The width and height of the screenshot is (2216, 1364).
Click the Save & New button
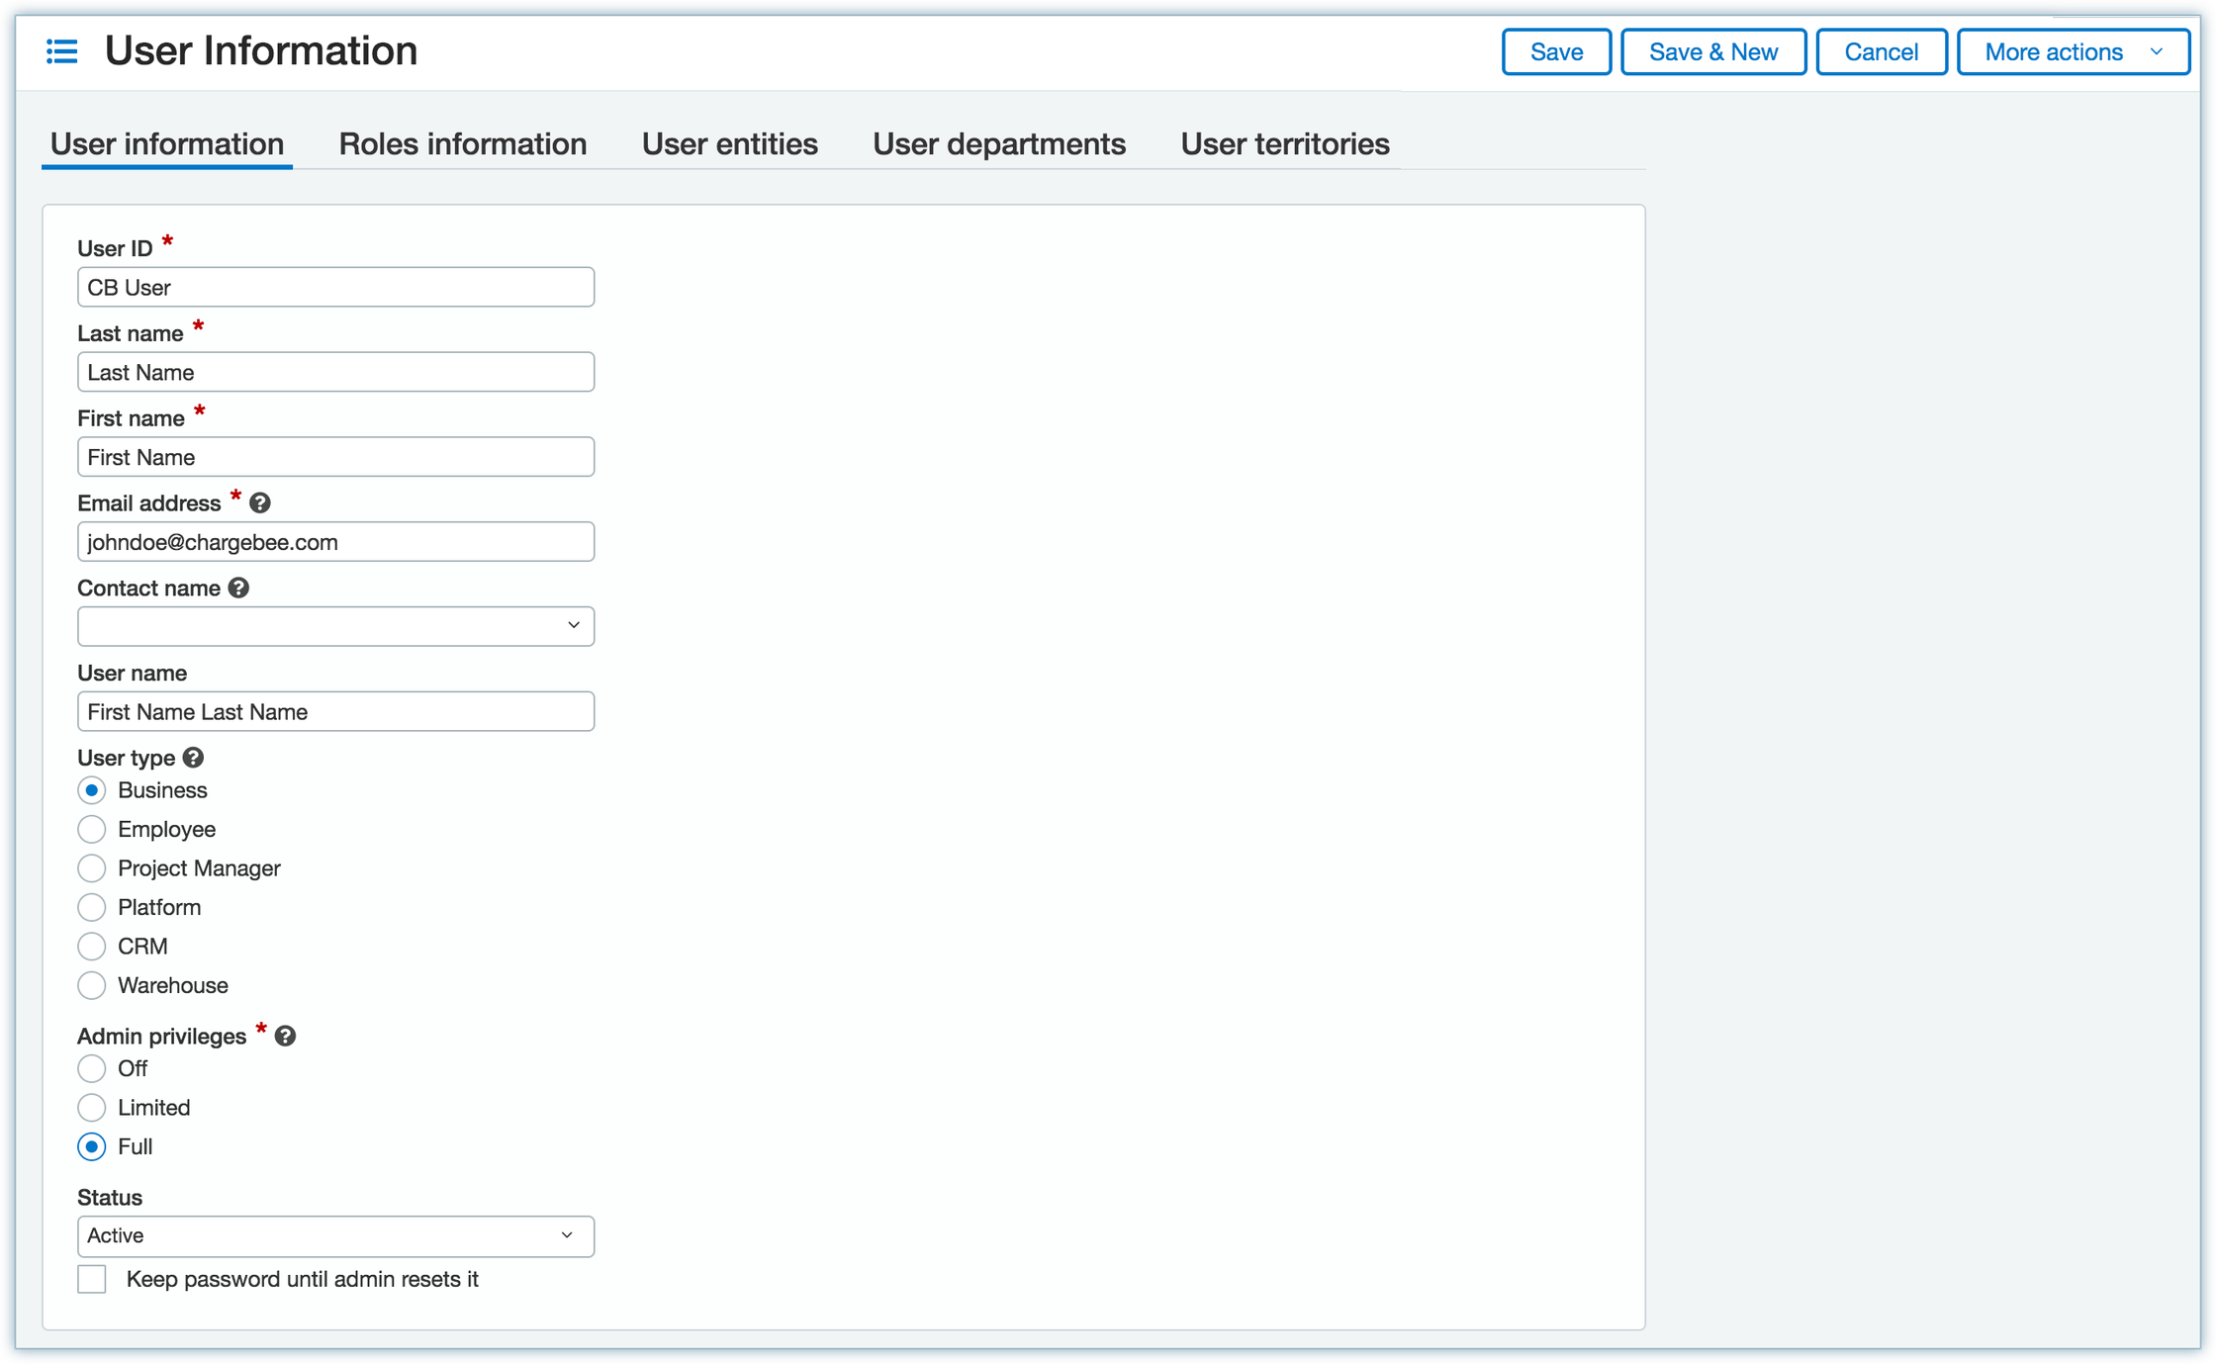1712,52
